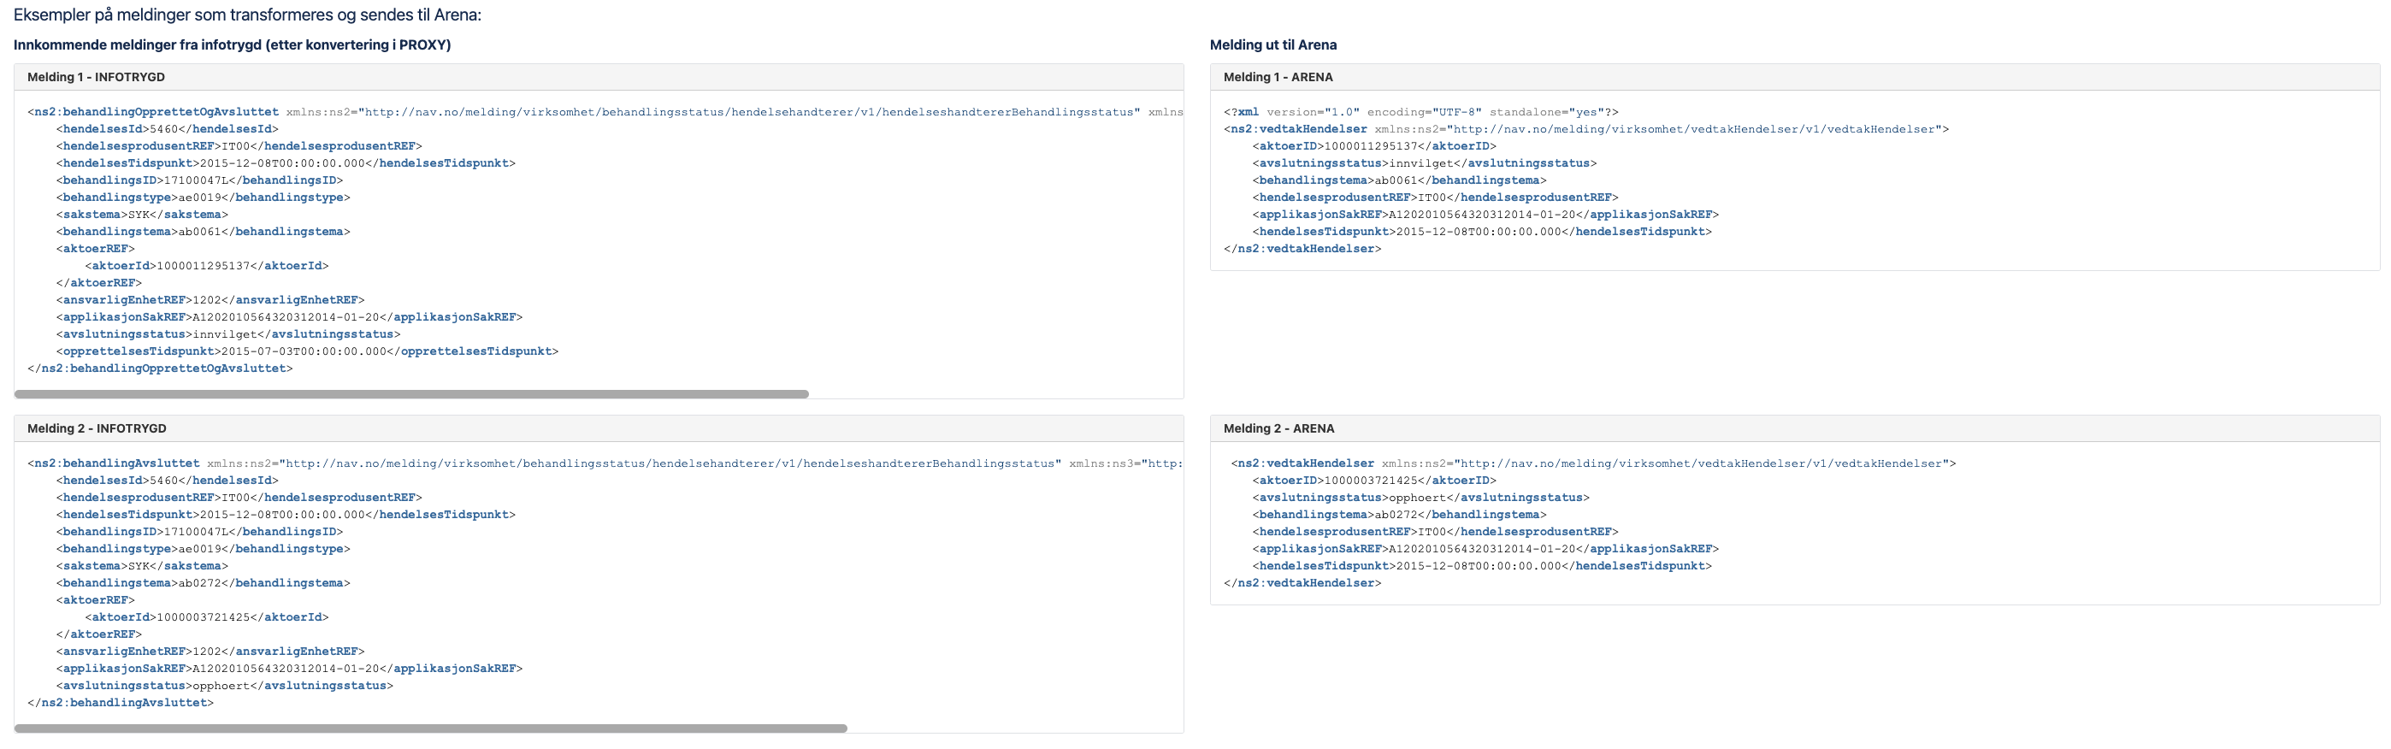Click avslutningsstatus innvilget in Melding 1 ARENA
The width and height of the screenshot is (2391, 749).
[x=1425, y=163]
